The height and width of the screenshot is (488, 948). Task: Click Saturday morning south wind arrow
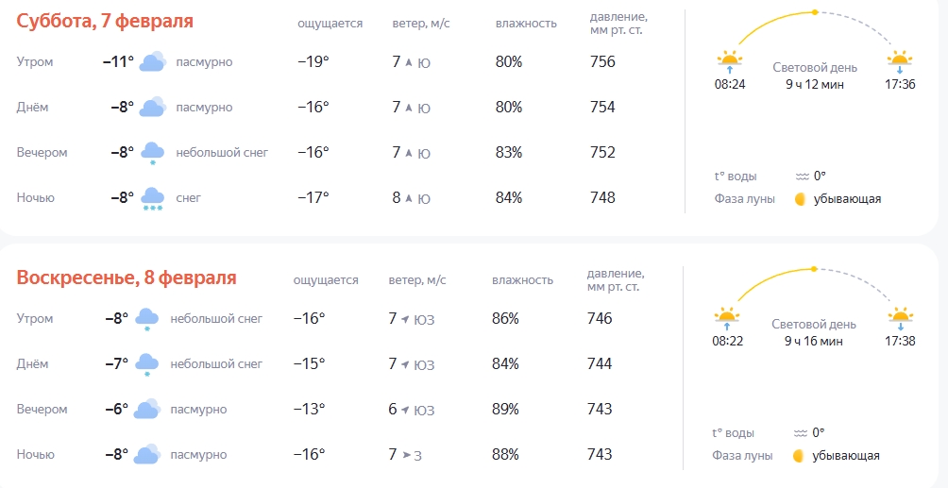pyautogui.click(x=409, y=62)
